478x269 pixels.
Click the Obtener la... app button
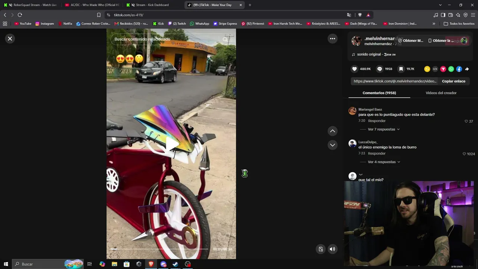click(441, 40)
